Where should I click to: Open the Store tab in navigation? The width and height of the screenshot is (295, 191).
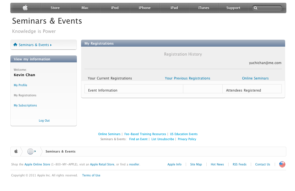[x=55, y=8]
